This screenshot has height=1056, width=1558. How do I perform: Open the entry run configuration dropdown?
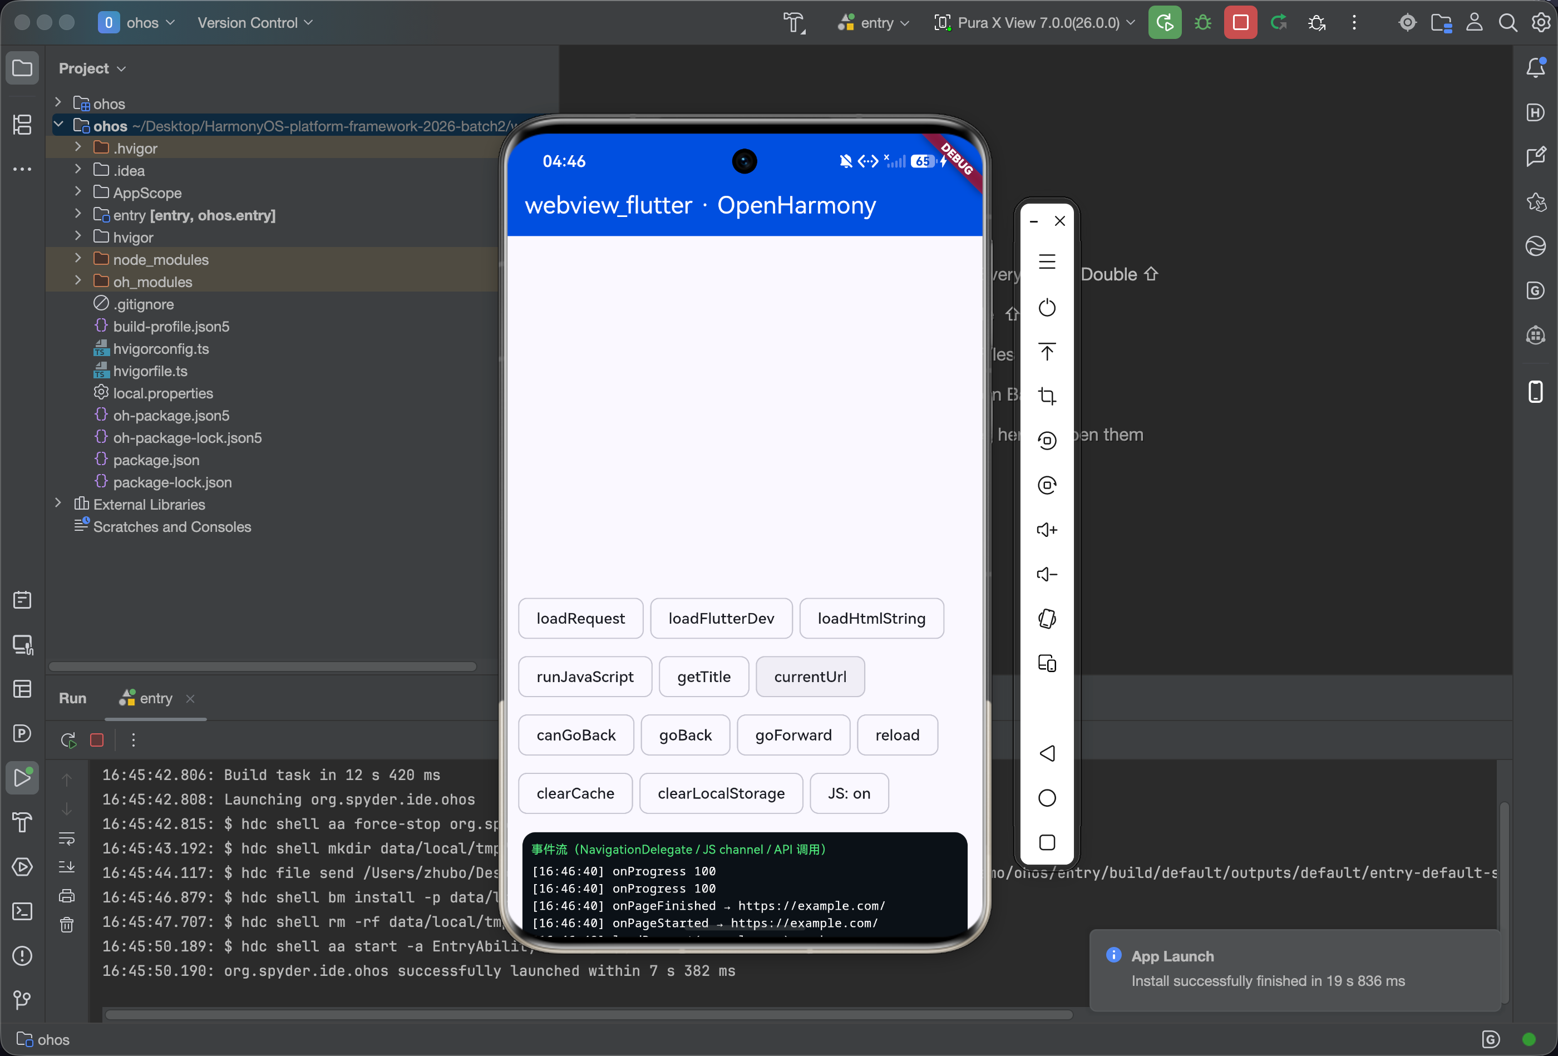coord(874,23)
